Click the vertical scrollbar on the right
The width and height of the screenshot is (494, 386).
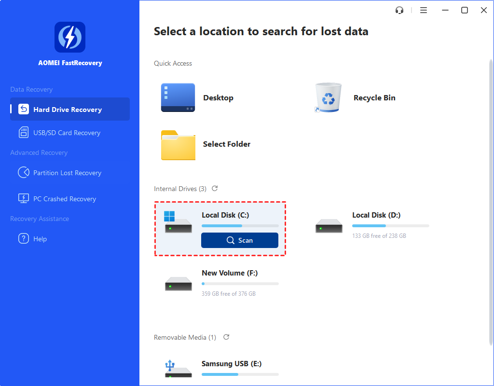click(x=491, y=202)
